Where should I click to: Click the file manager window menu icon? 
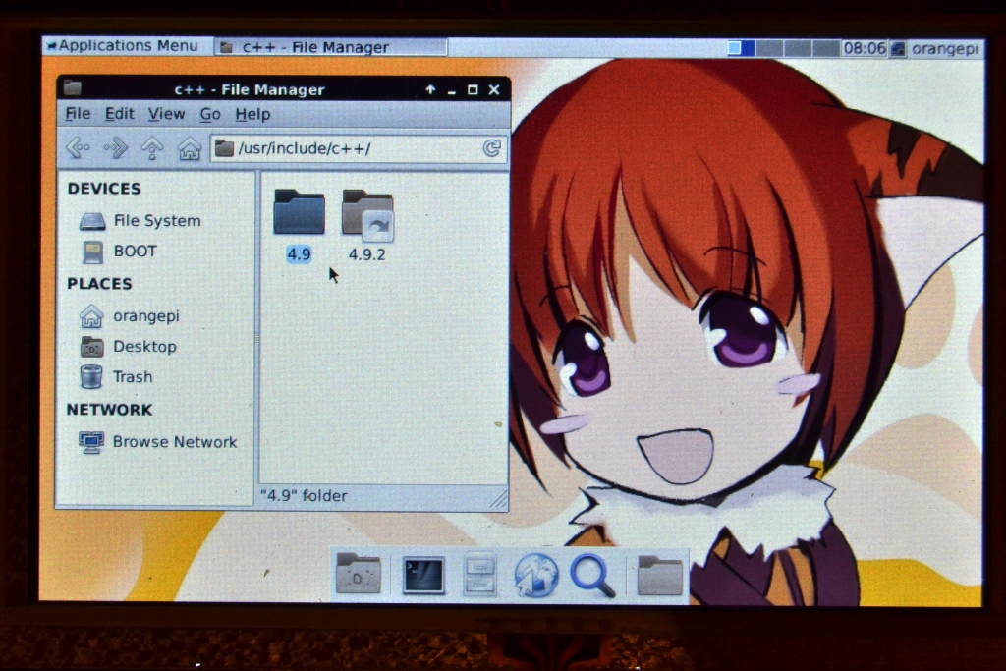[x=73, y=87]
